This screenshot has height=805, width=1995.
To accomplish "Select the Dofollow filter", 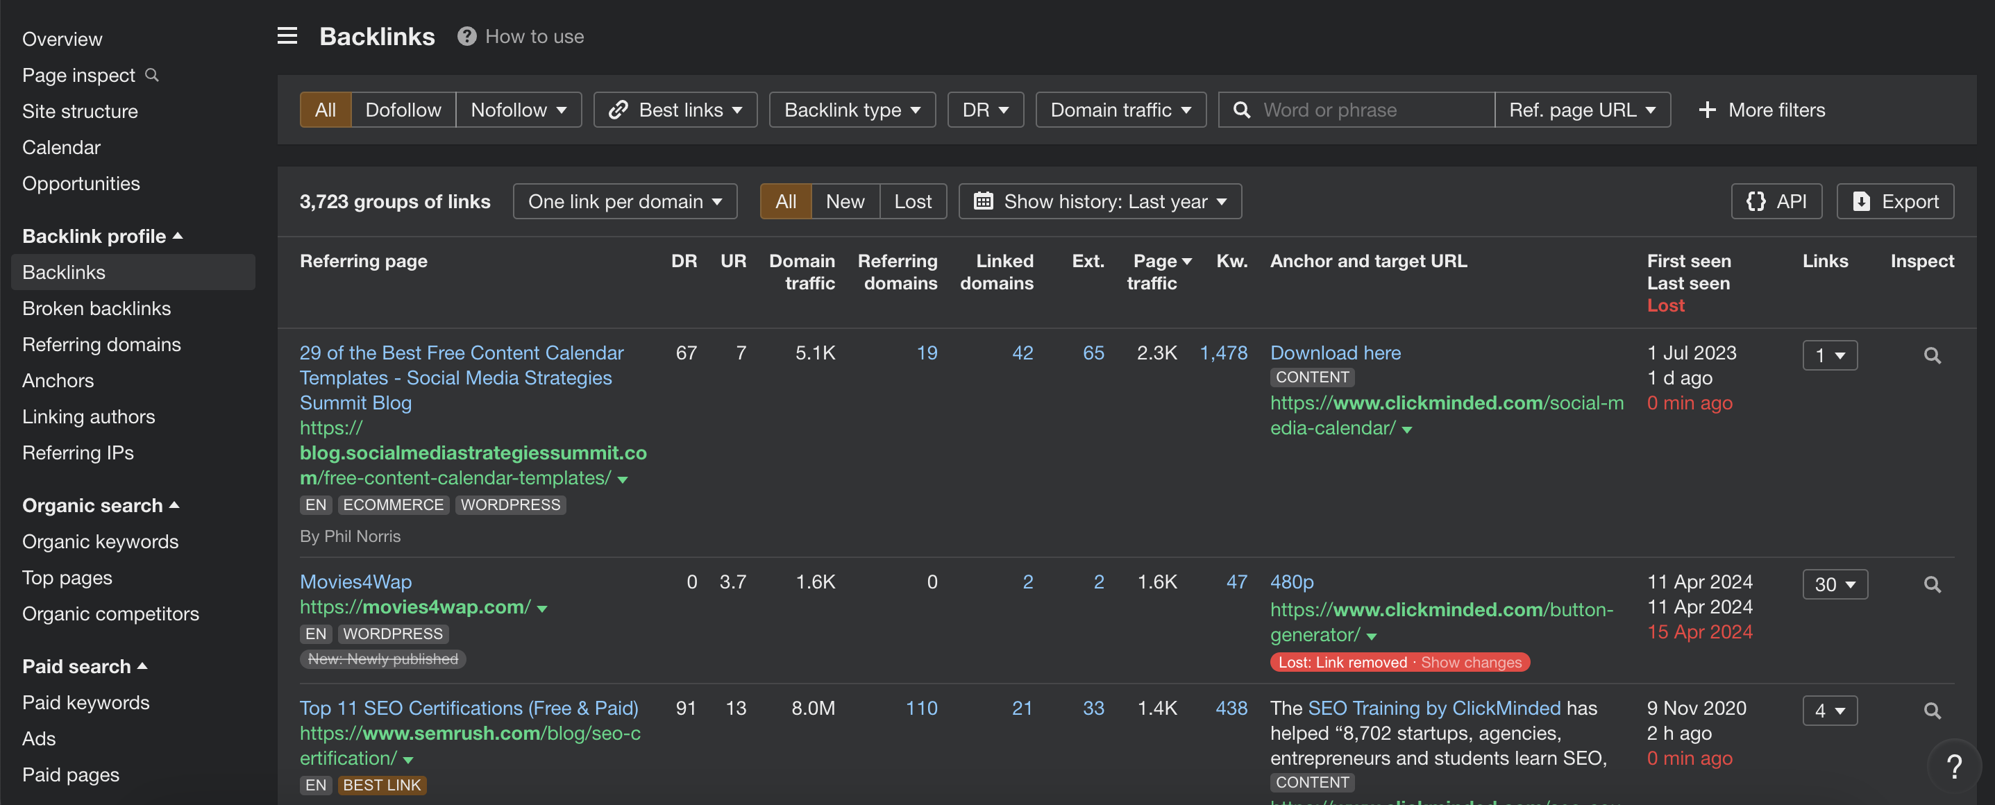I will point(403,109).
